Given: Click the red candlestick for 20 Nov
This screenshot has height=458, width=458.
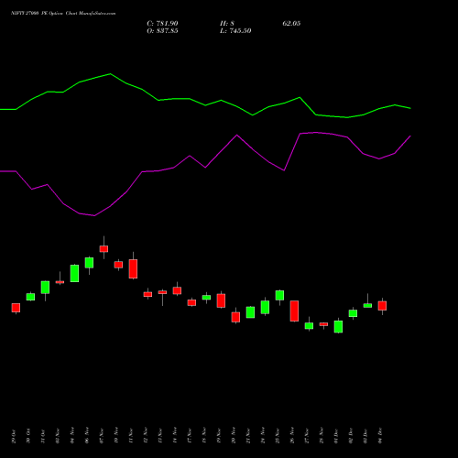Looking at the screenshot, I should pos(235,317).
